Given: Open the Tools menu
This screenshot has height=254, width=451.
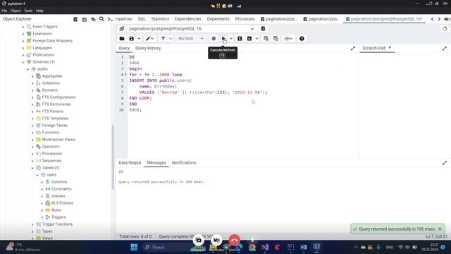Looking at the screenshot, I should click(28, 11).
